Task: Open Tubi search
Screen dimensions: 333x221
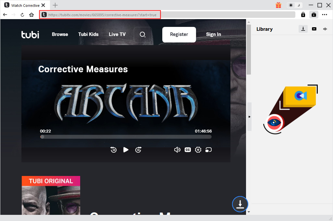Action: click(x=142, y=34)
